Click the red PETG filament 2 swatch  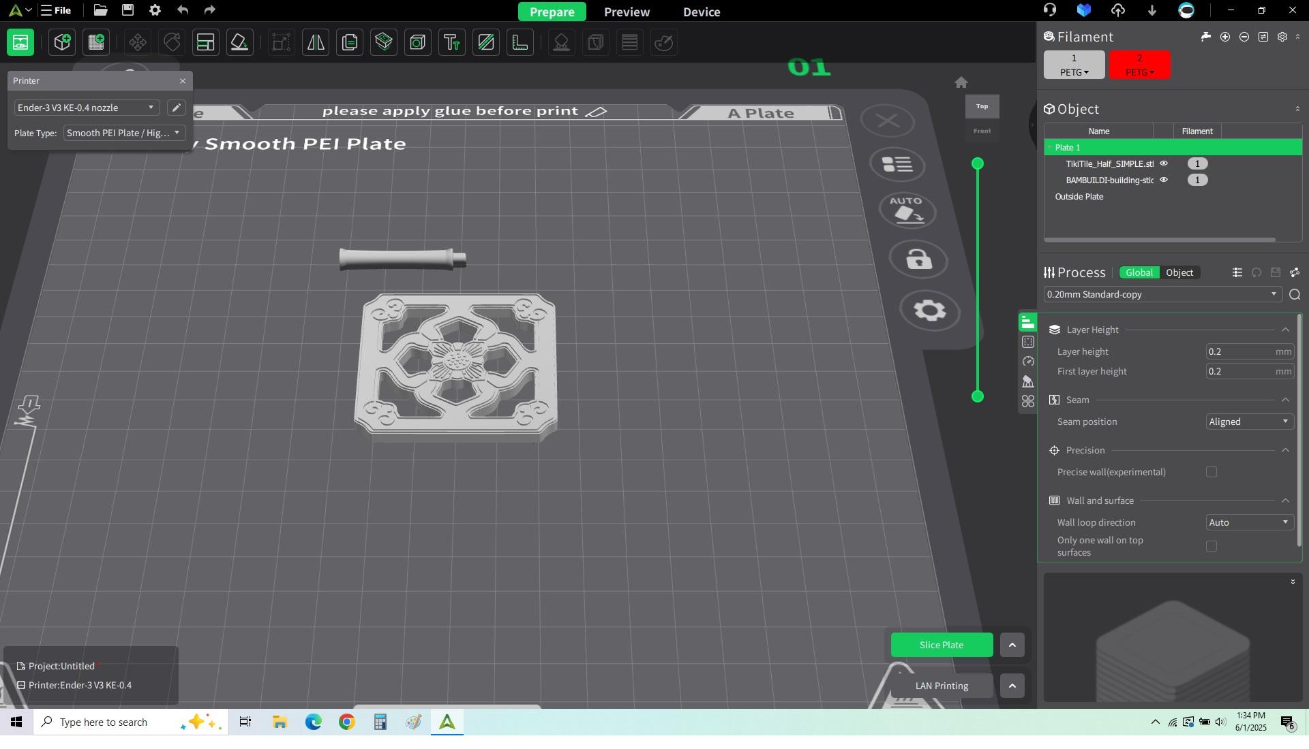[1139, 65]
